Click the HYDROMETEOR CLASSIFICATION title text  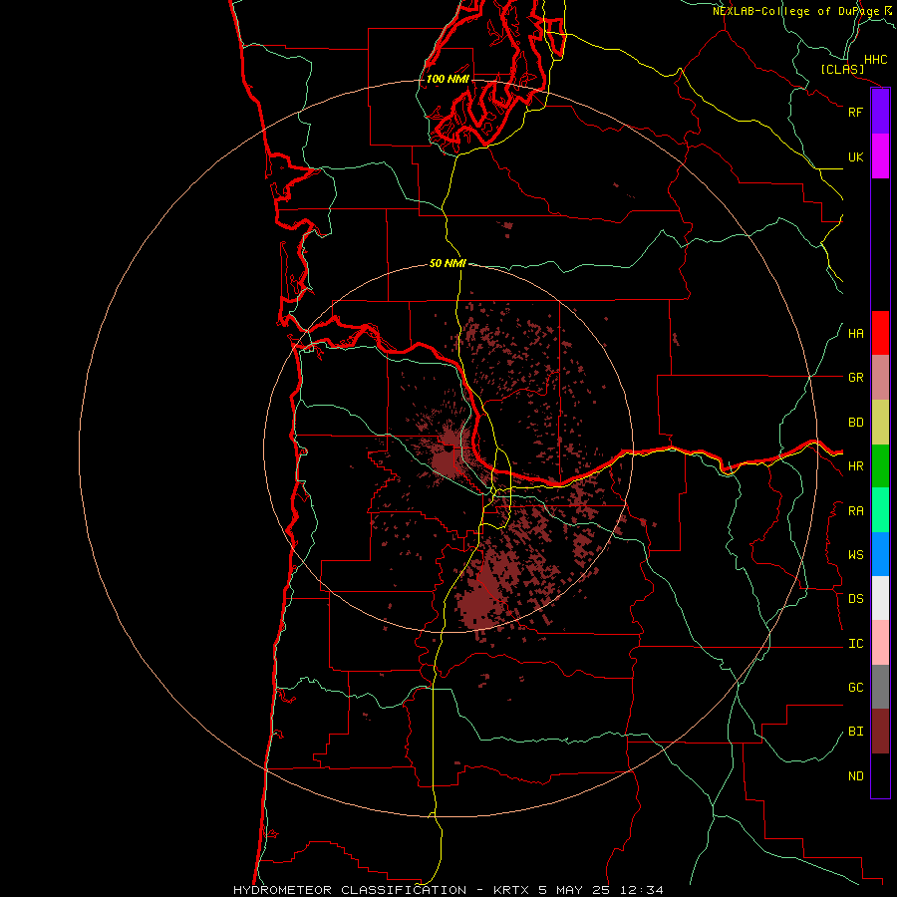pyautogui.click(x=350, y=890)
